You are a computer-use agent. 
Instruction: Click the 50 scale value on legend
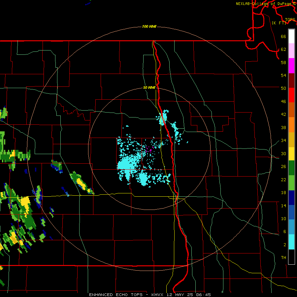[283, 88]
